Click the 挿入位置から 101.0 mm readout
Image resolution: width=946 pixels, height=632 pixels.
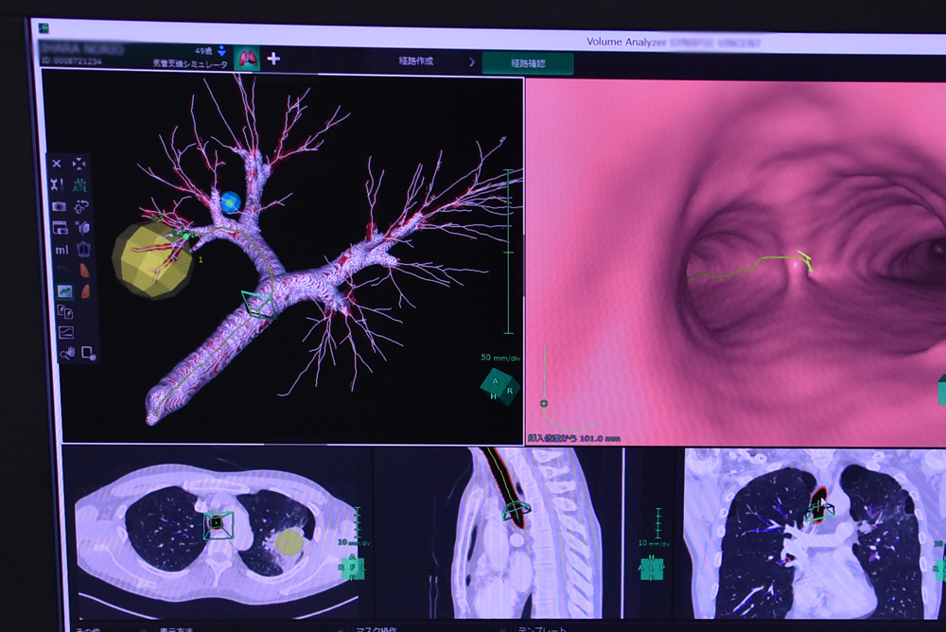pyautogui.click(x=574, y=438)
